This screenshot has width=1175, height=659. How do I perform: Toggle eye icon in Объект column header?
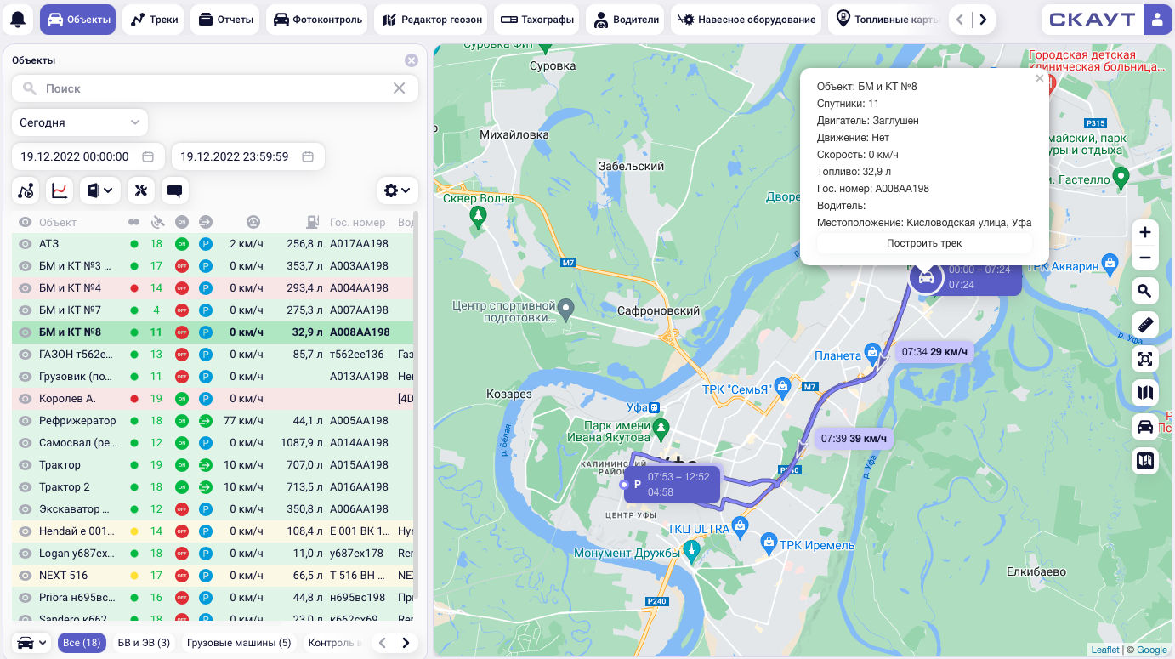(x=26, y=222)
